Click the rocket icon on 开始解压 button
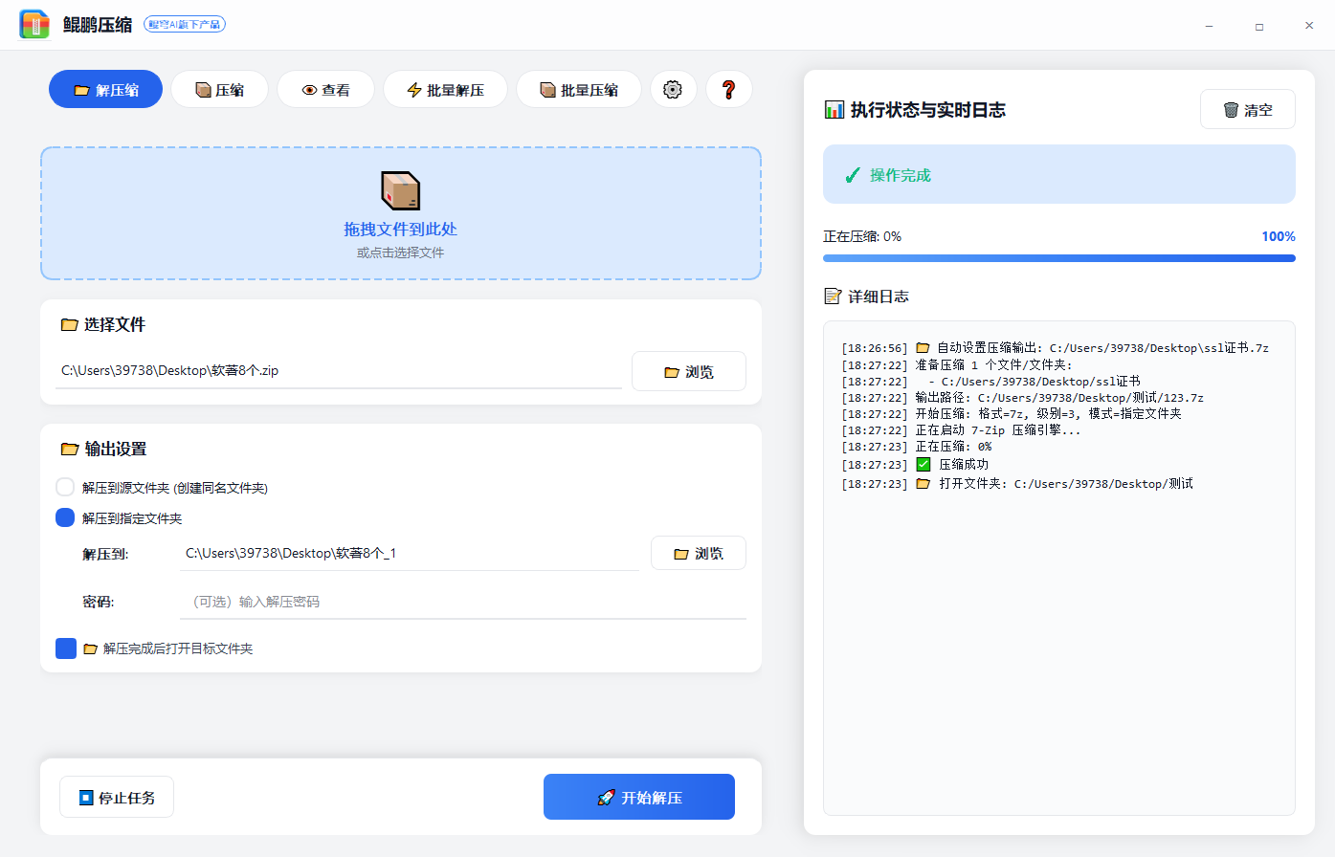Image resolution: width=1335 pixels, height=857 pixels. click(x=606, y=797)
